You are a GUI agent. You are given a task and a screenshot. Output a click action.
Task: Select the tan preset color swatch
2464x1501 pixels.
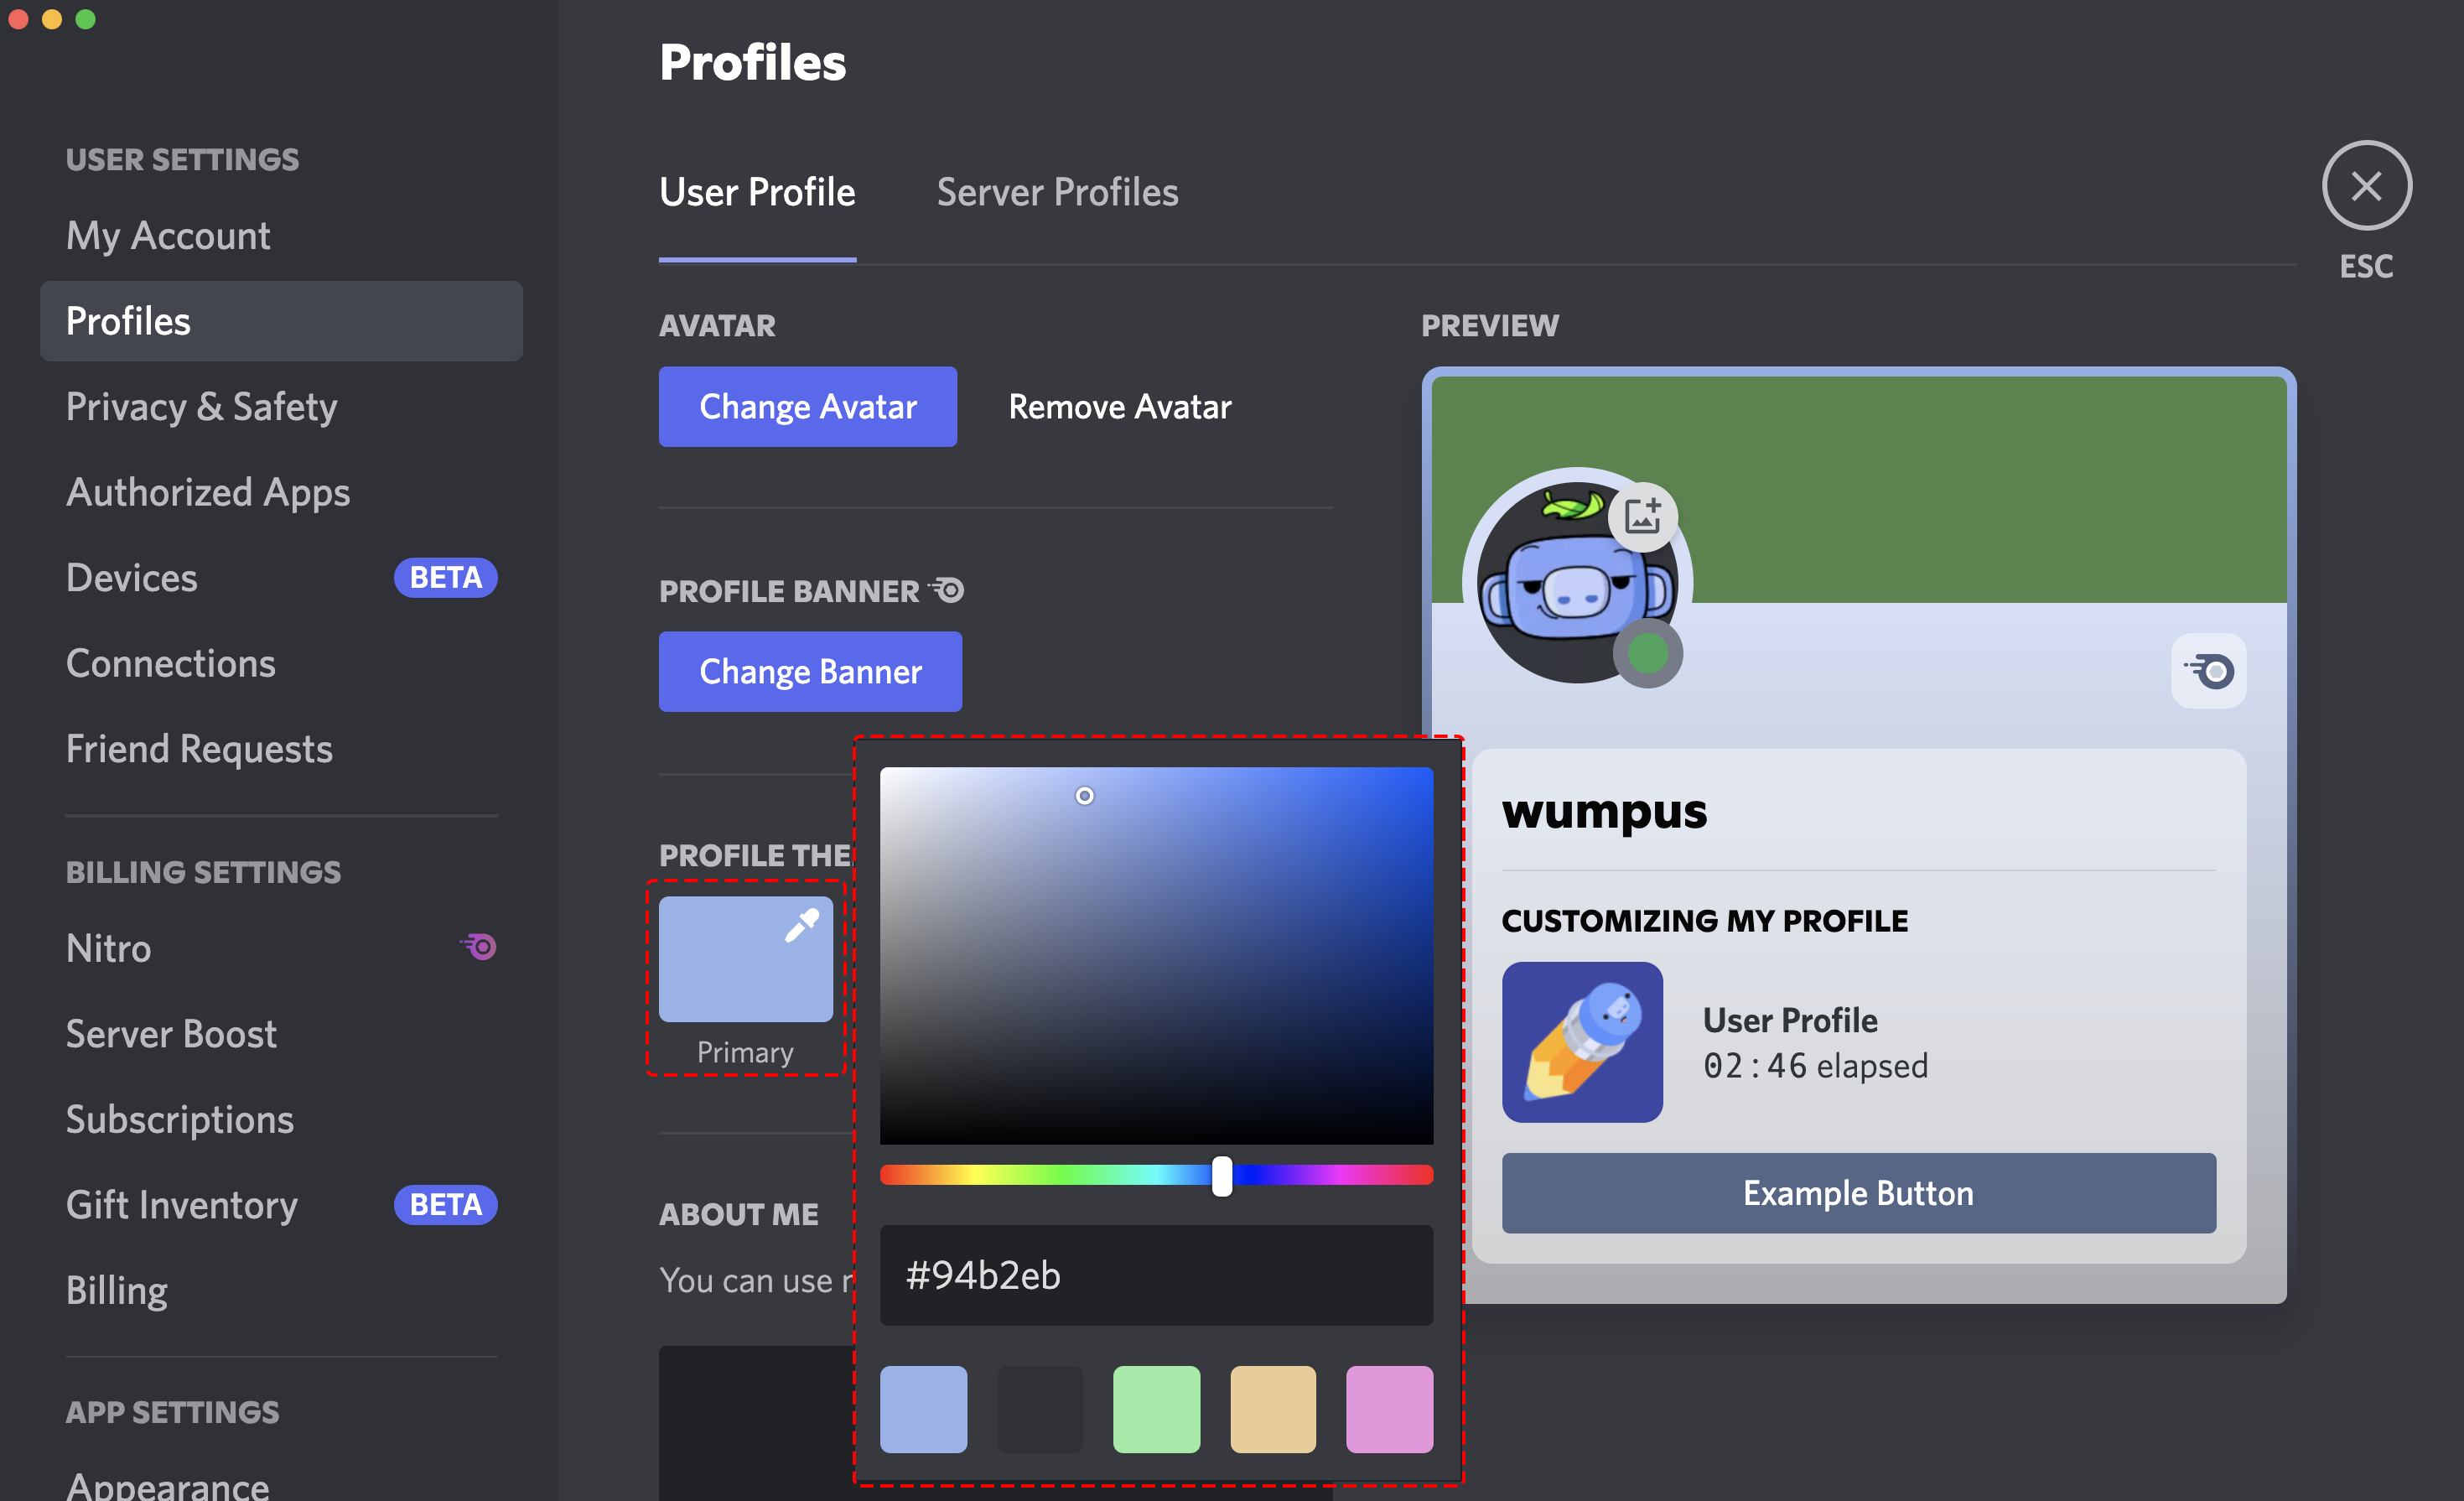(1272, 1409)
